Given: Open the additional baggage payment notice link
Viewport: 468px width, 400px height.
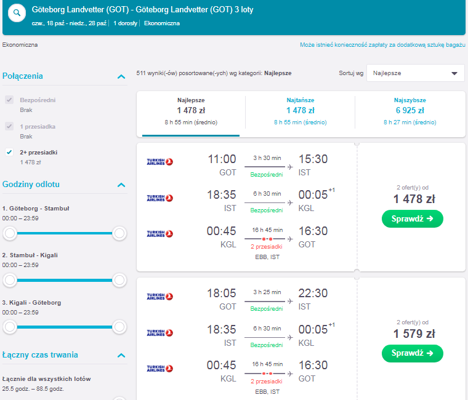Looking at the screenshot, I should 382,45.
